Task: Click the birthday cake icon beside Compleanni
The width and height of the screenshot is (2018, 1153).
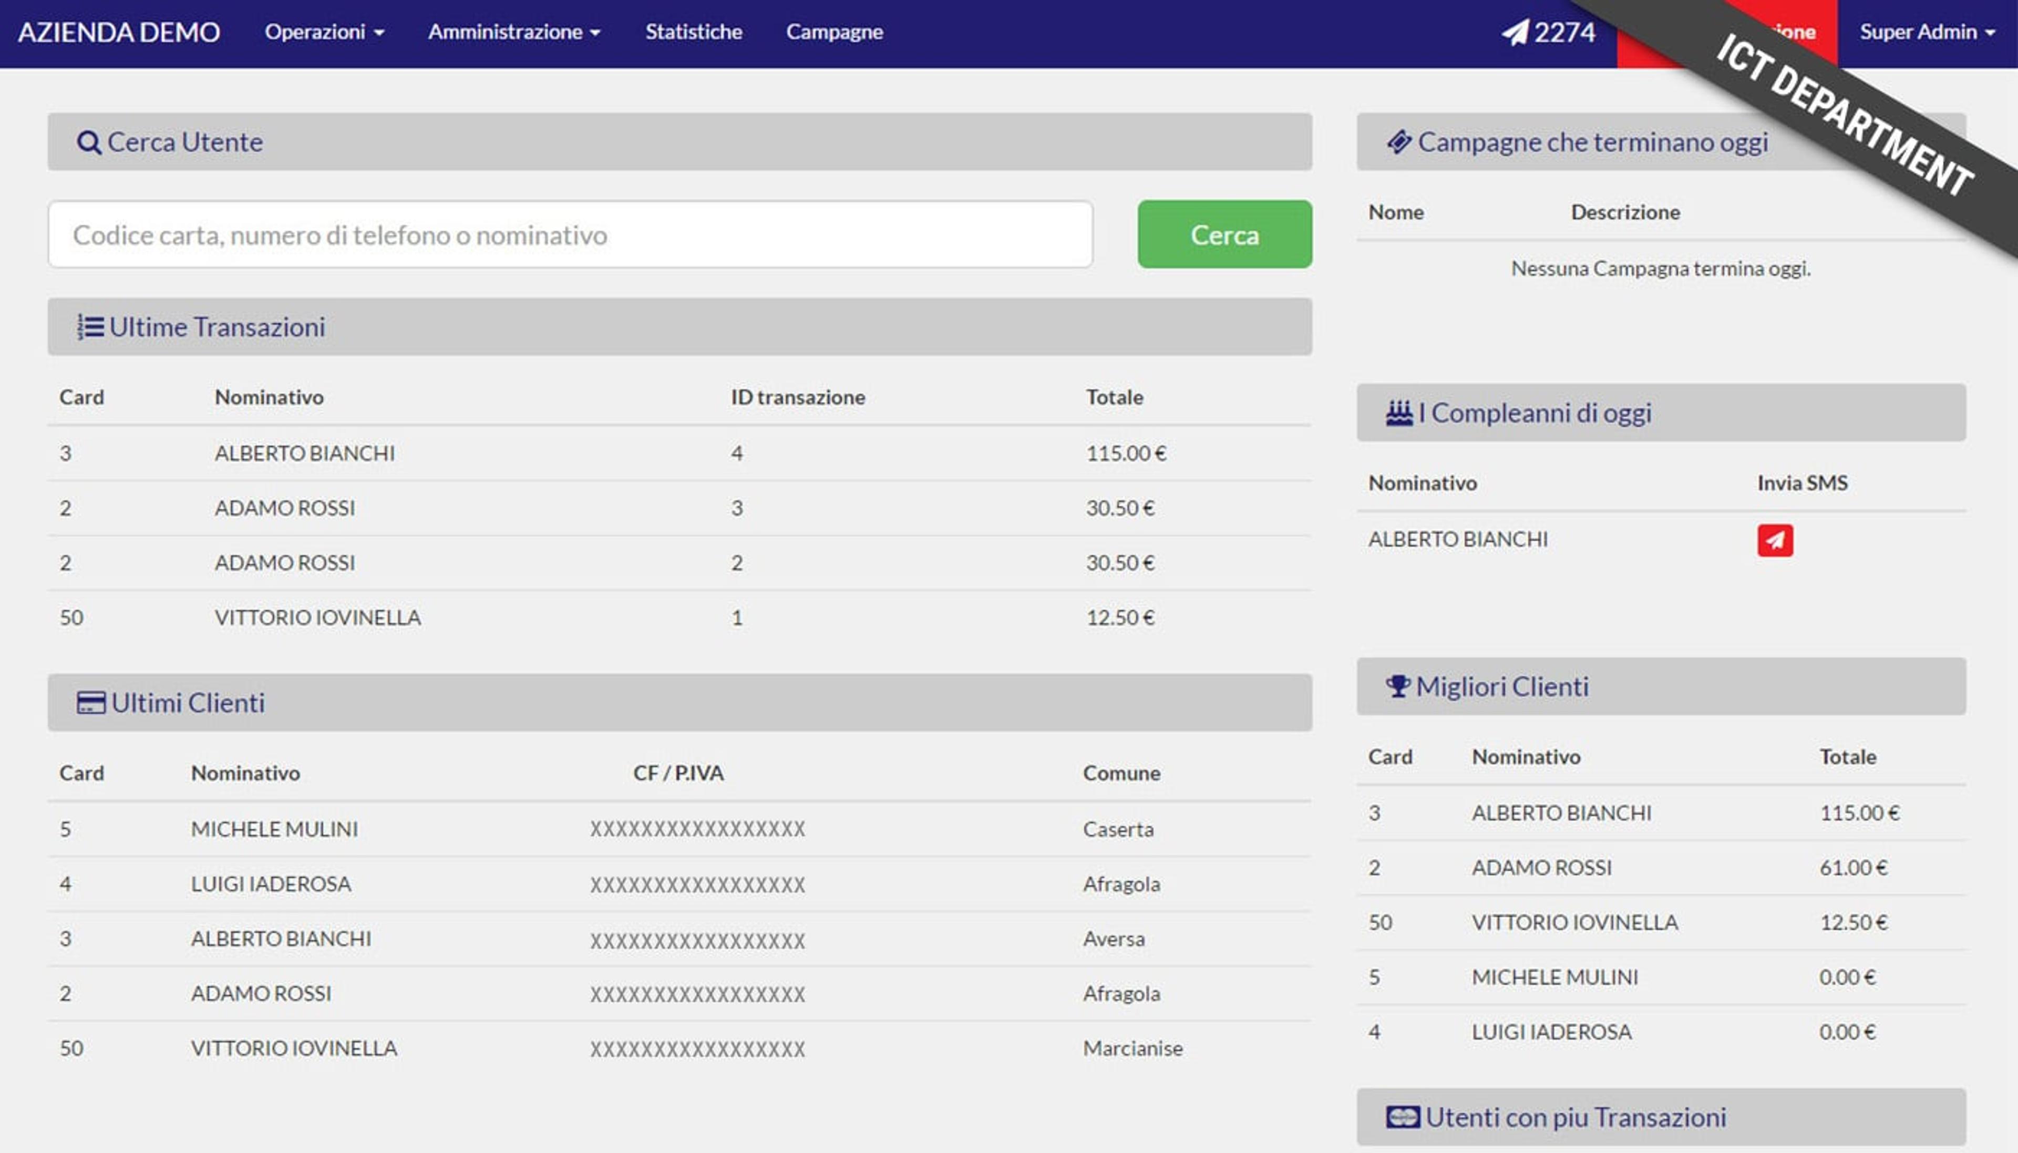Action: point(1399,413)
